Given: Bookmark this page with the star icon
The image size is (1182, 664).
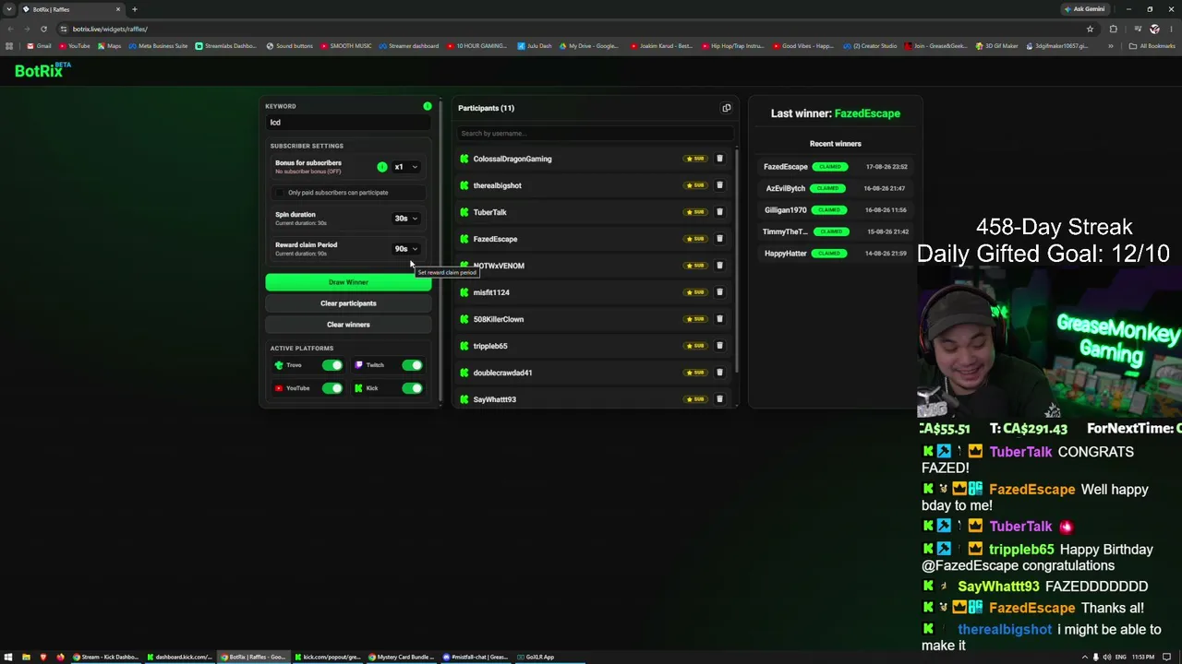Looking at the screenshot, I should click(x=1090, y=29).
